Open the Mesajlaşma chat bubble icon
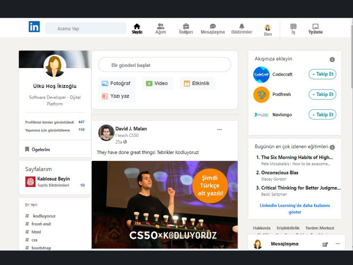Image resolution: width=353 pixels, height=265 pixels. 213,26
